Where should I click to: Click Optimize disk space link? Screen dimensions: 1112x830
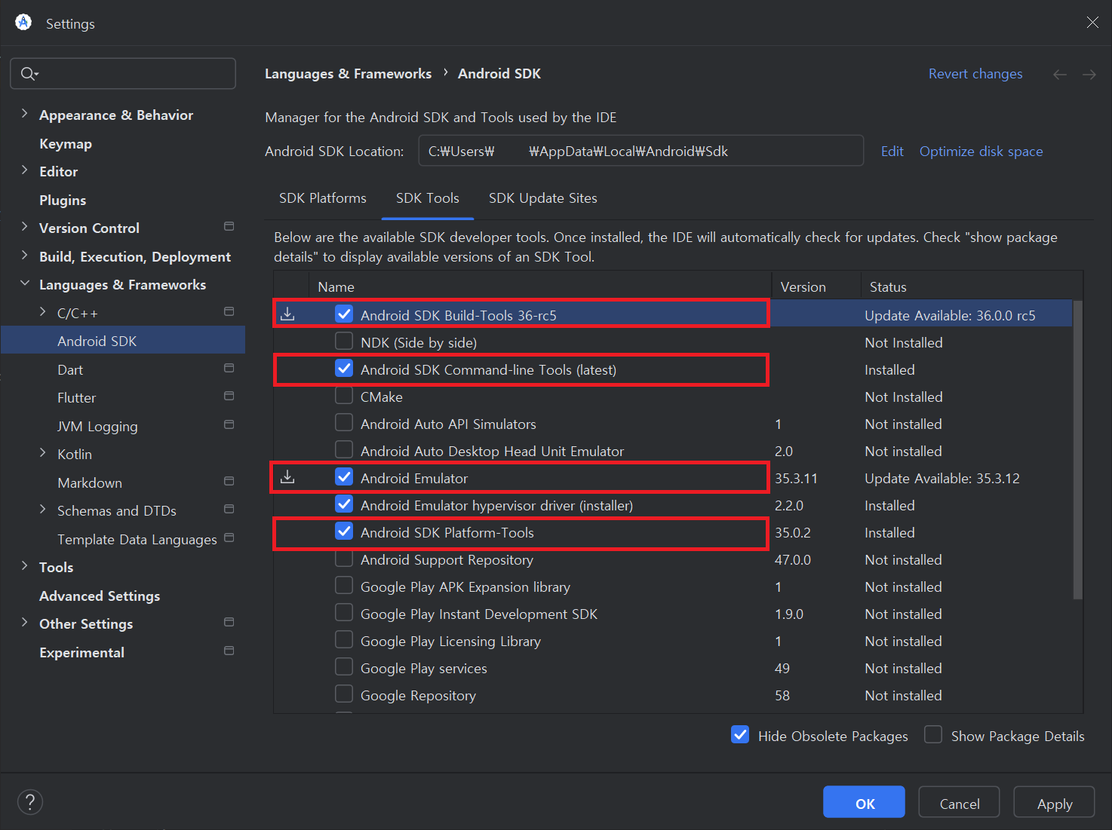(981, 152)
